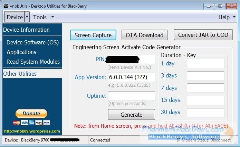
Task: Click the 7 days key field
Action: point(205,88)
